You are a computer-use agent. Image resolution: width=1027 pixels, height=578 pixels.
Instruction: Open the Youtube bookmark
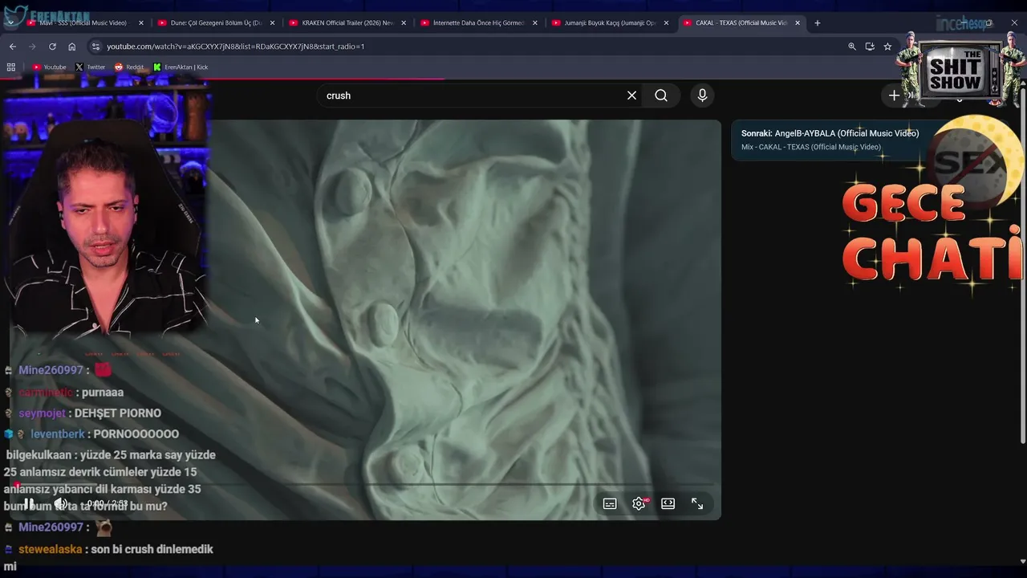[x=50, y=67]
